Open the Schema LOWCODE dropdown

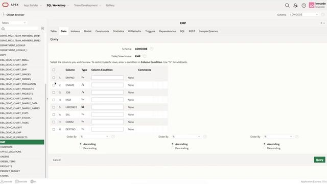coord(304,15)
